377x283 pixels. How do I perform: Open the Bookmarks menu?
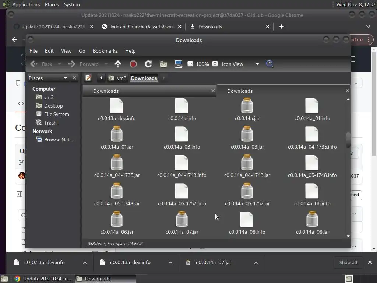click(105, 51)
